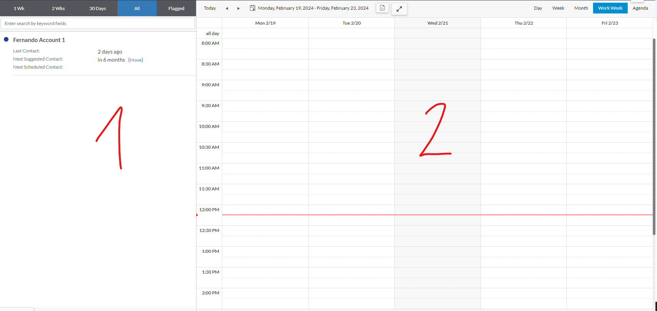Click the PDF export icon
Image resolution: width=657 pixels, height=311 pixels.
(382, 8)
